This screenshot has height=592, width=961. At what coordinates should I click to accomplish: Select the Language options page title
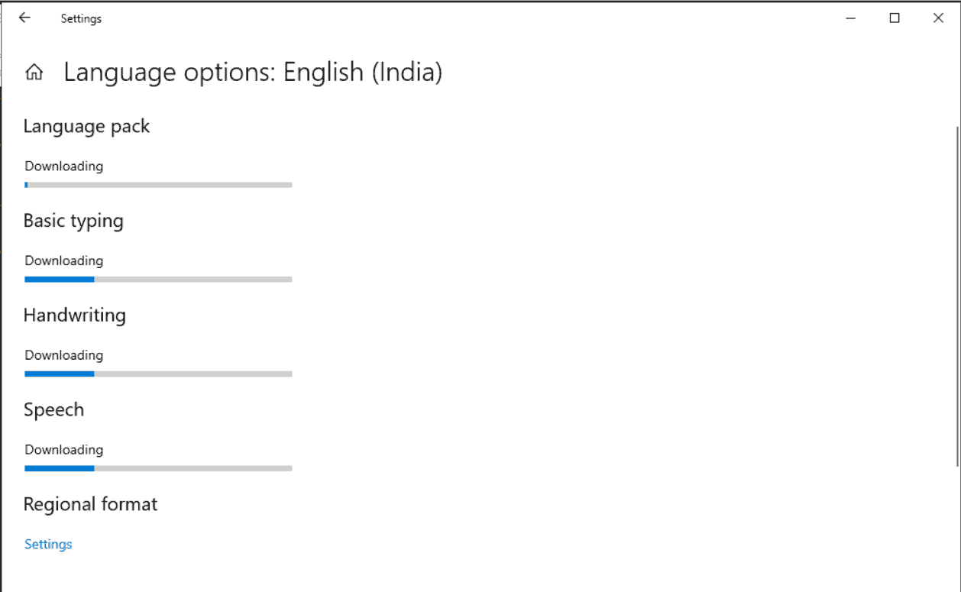(x=254, y=72)
